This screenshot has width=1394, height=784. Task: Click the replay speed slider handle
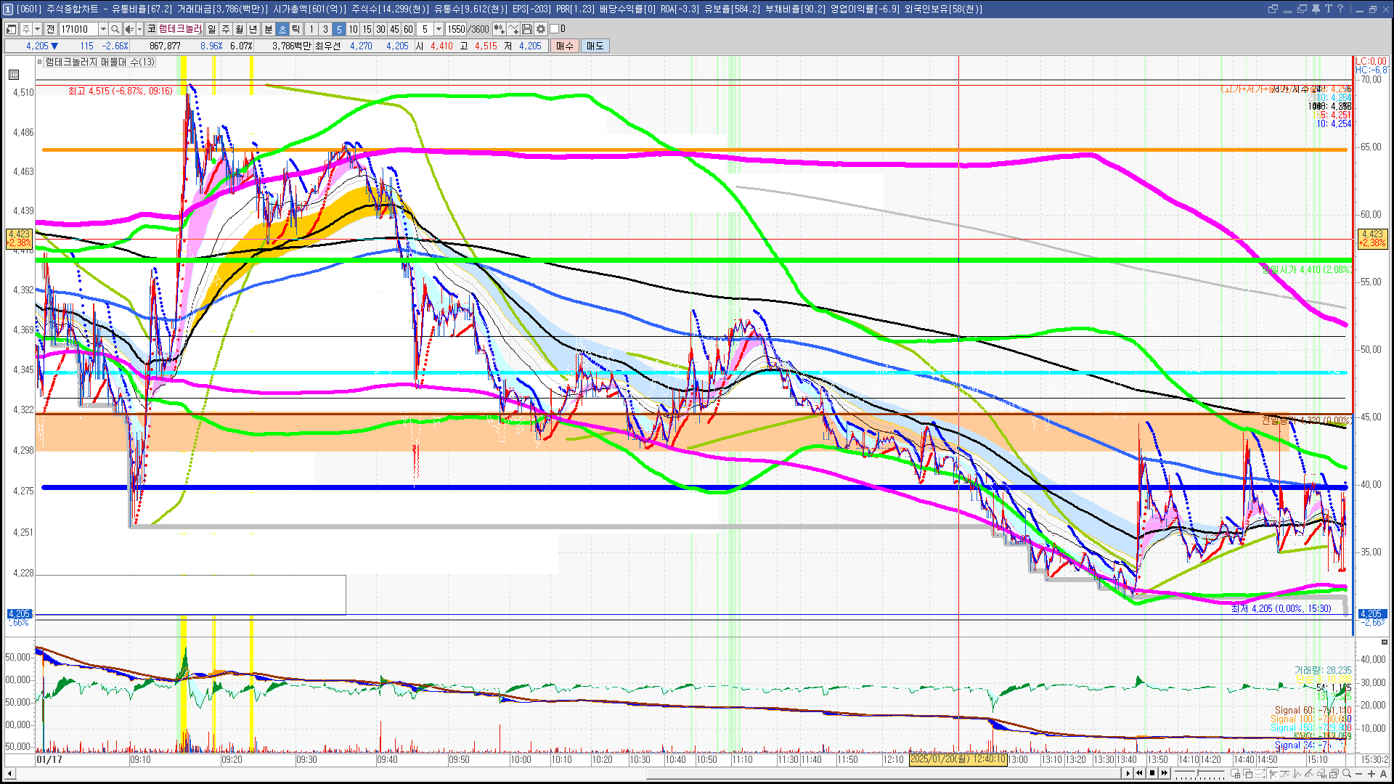(x=1197, y=773)
